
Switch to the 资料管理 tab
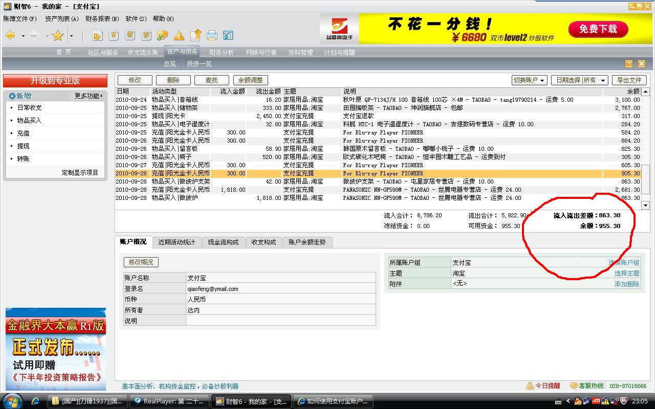coord(300,52)
